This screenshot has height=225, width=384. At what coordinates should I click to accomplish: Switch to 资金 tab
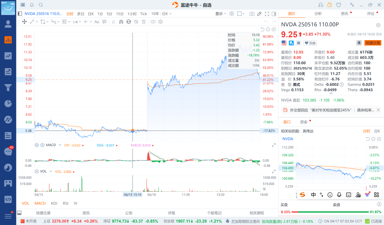pos(304,122)
